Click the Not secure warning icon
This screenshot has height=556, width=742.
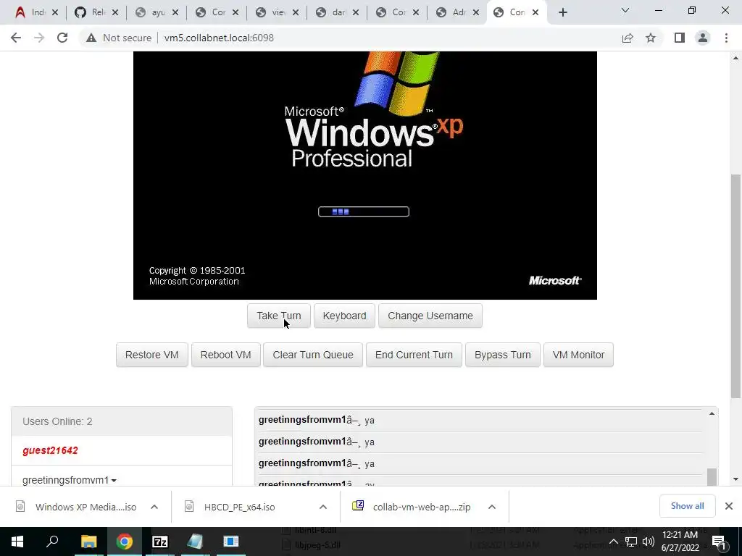[91, 38]
